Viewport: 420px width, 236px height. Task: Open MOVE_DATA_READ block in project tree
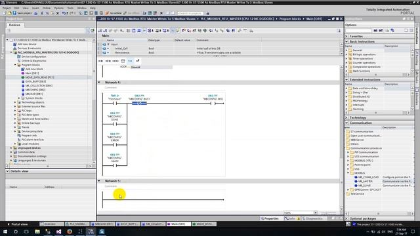click(x=39, y=77)
